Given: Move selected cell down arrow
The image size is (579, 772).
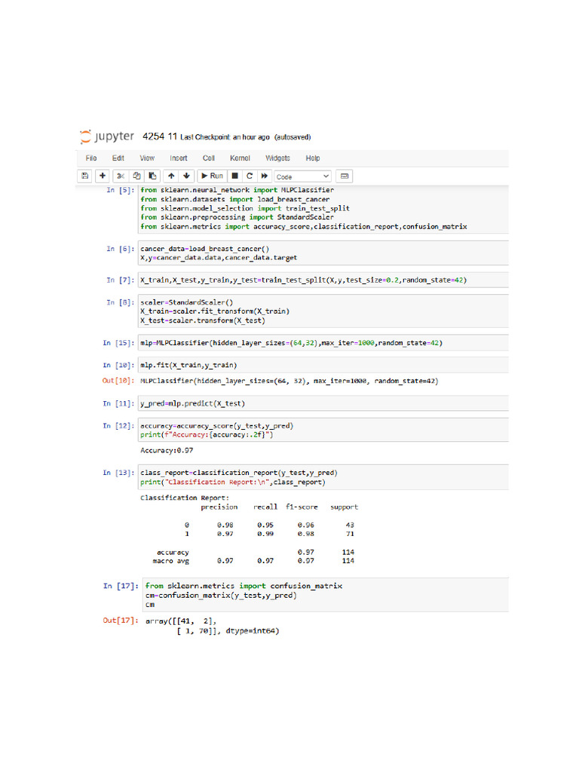Looking at the screenshot, I should coord(186,176).
